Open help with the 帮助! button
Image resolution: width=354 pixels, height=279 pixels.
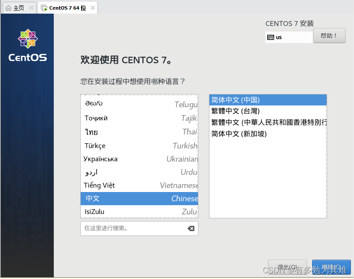329,36
